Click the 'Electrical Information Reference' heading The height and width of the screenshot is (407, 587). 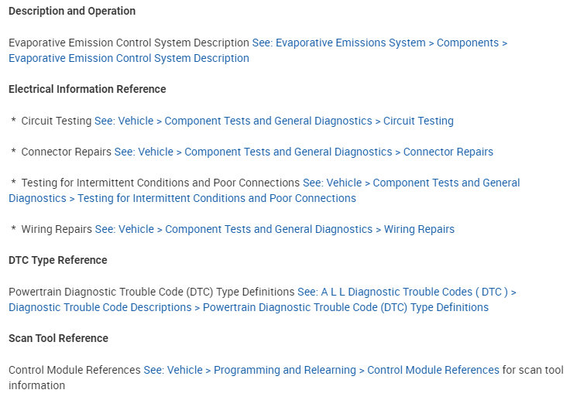(88, 90)
